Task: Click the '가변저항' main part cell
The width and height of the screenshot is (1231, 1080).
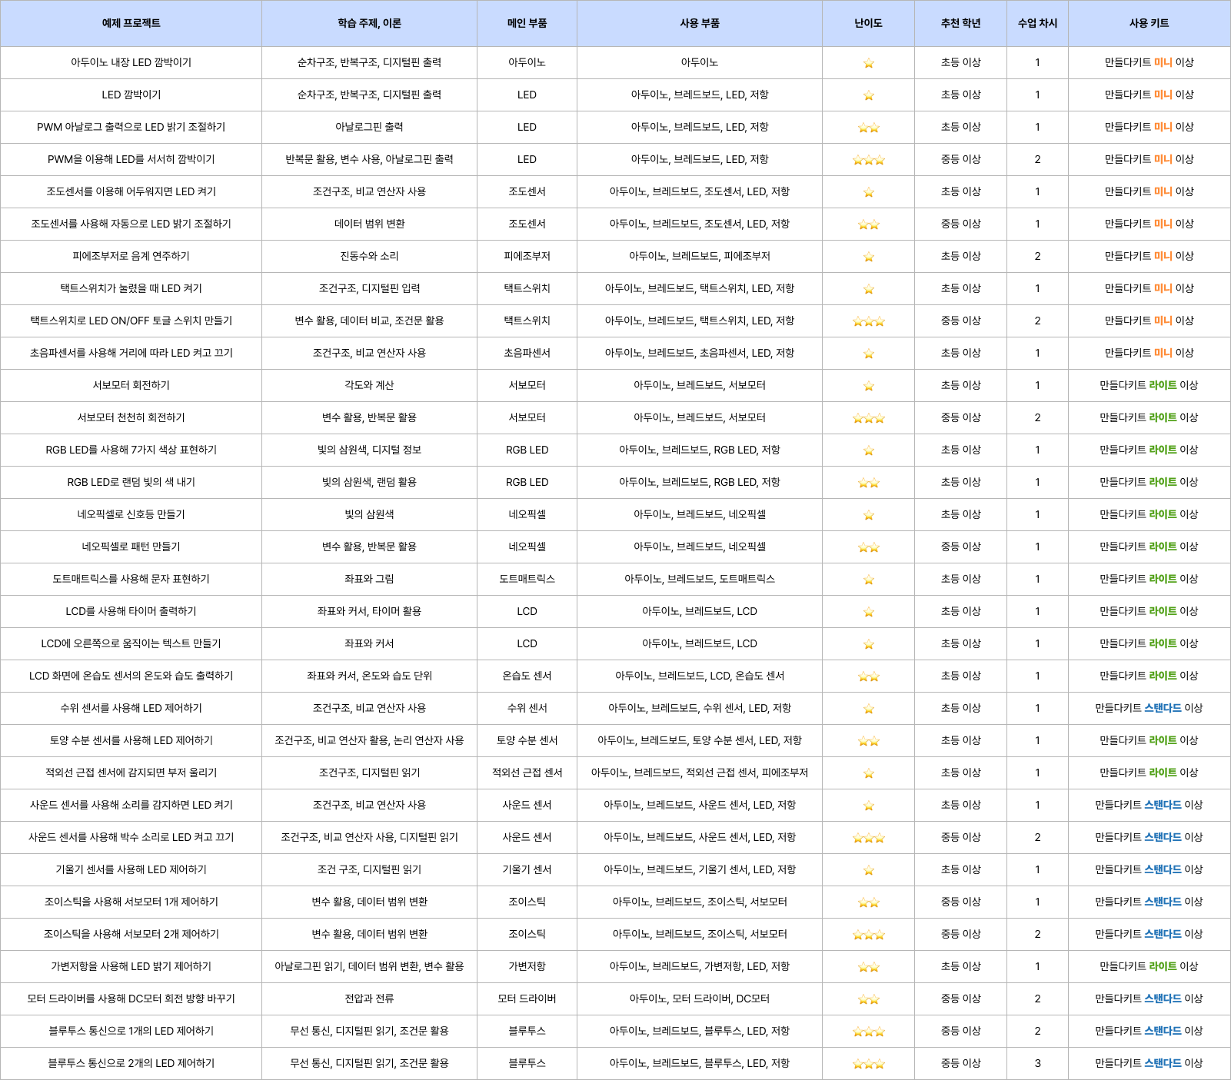Action: (x=527, y=966)
